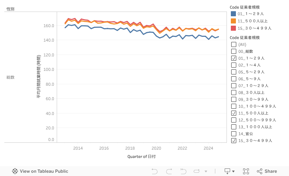Enable the 14_官公 checkbox

click(234, 134)
